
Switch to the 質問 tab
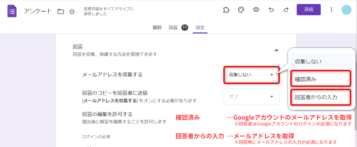(157, 28)
